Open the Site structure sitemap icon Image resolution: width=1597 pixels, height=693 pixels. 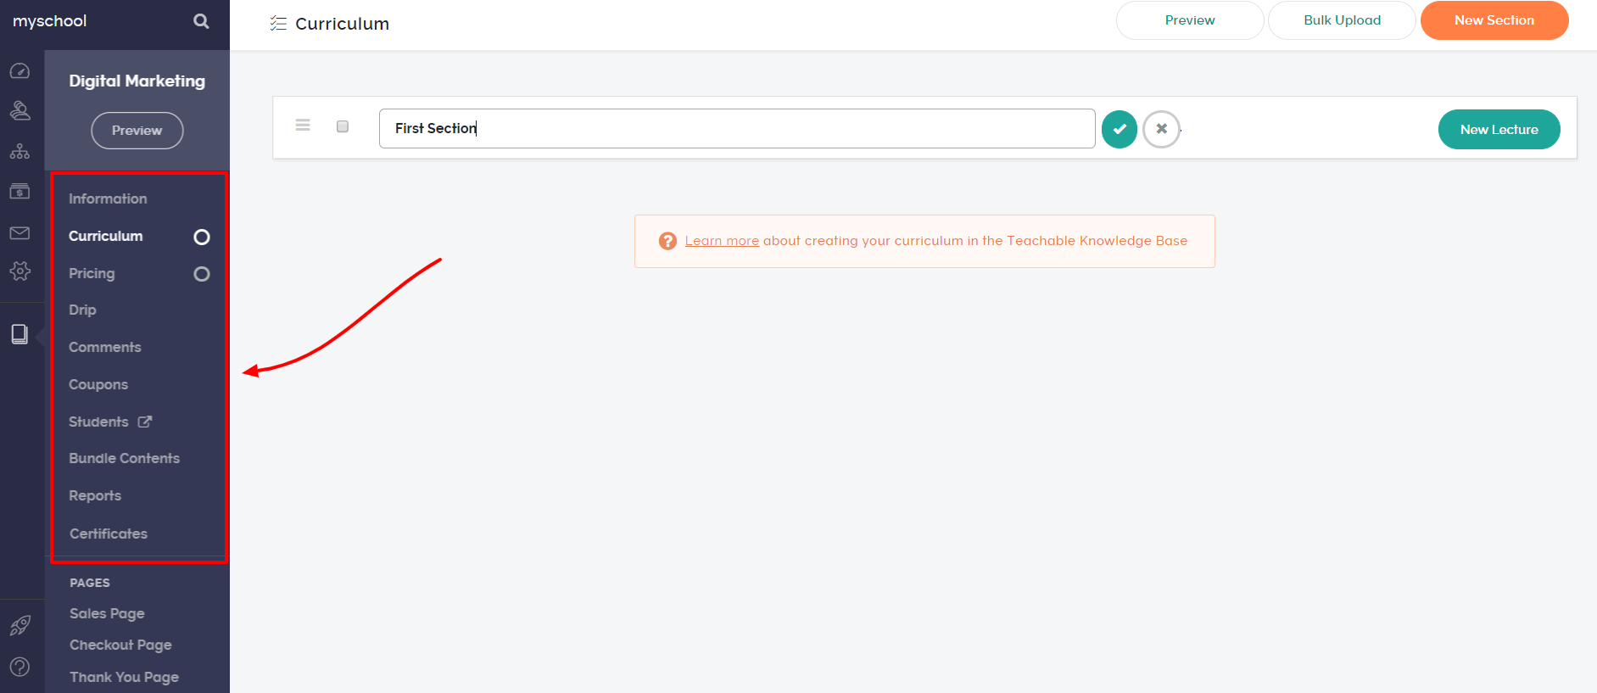pos(20,151)
